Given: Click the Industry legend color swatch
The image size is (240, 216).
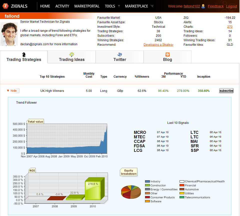Looking at the screenshot, I should pos(147,181).
